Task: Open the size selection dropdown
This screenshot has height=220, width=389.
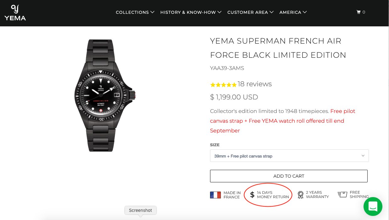Action: coord(289,156)
